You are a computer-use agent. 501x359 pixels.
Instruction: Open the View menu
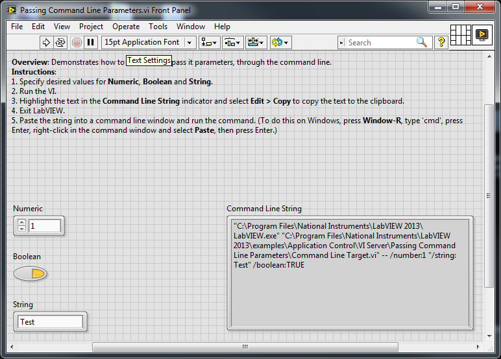62,27
